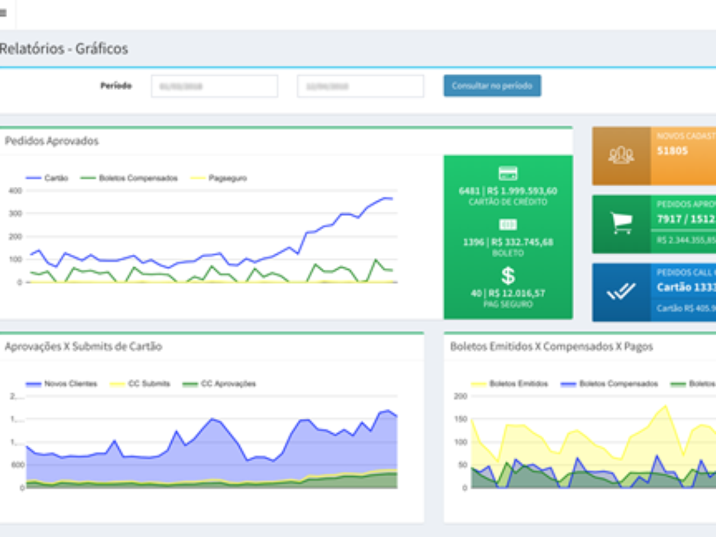Click the blue Cartão legend color swatch
The height and width of the screenshot is (537, 716).
click(33, 178)
